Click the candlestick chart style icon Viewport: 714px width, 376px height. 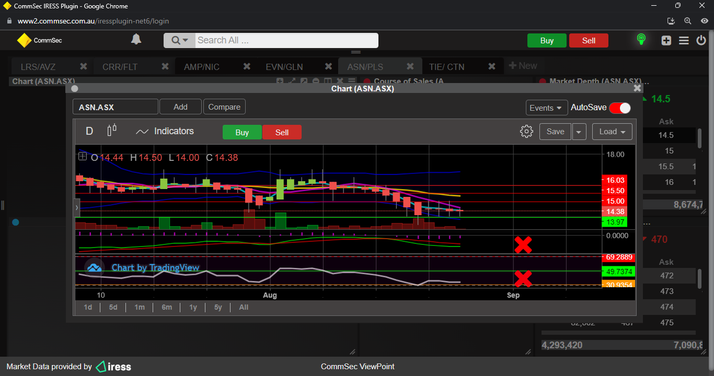(112, 131)
